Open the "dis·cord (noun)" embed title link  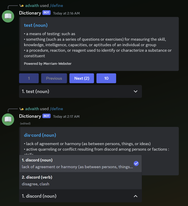(x=40, y=135)
